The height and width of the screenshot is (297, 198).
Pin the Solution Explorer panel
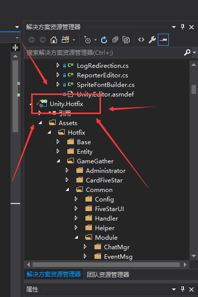click(x=182, y=27)
